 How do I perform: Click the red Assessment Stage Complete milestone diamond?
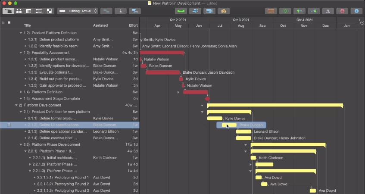(208, 99)
